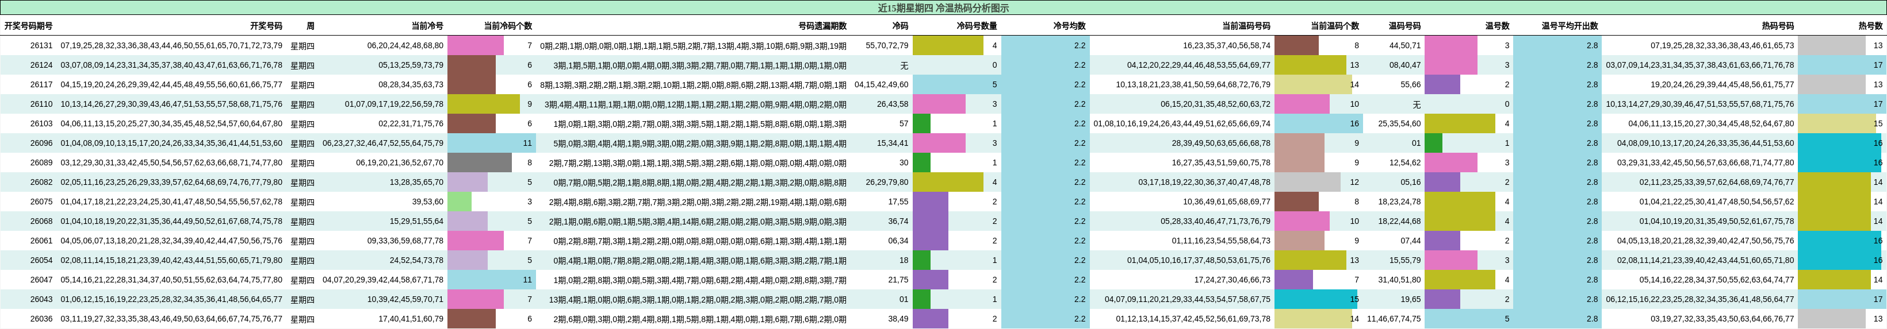Click period number 26103
Viewport: 1887px width, 329px height.
coord(41,123)
